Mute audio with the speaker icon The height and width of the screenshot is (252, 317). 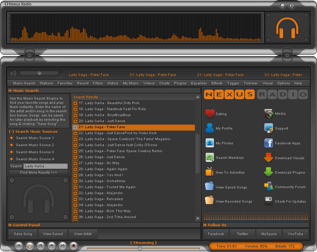click(13, 73)
